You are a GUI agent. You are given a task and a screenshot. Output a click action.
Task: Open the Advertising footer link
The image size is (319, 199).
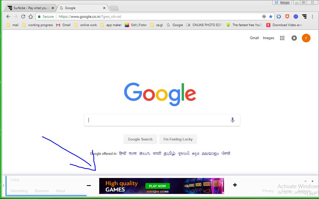click(x=19, y=191)
